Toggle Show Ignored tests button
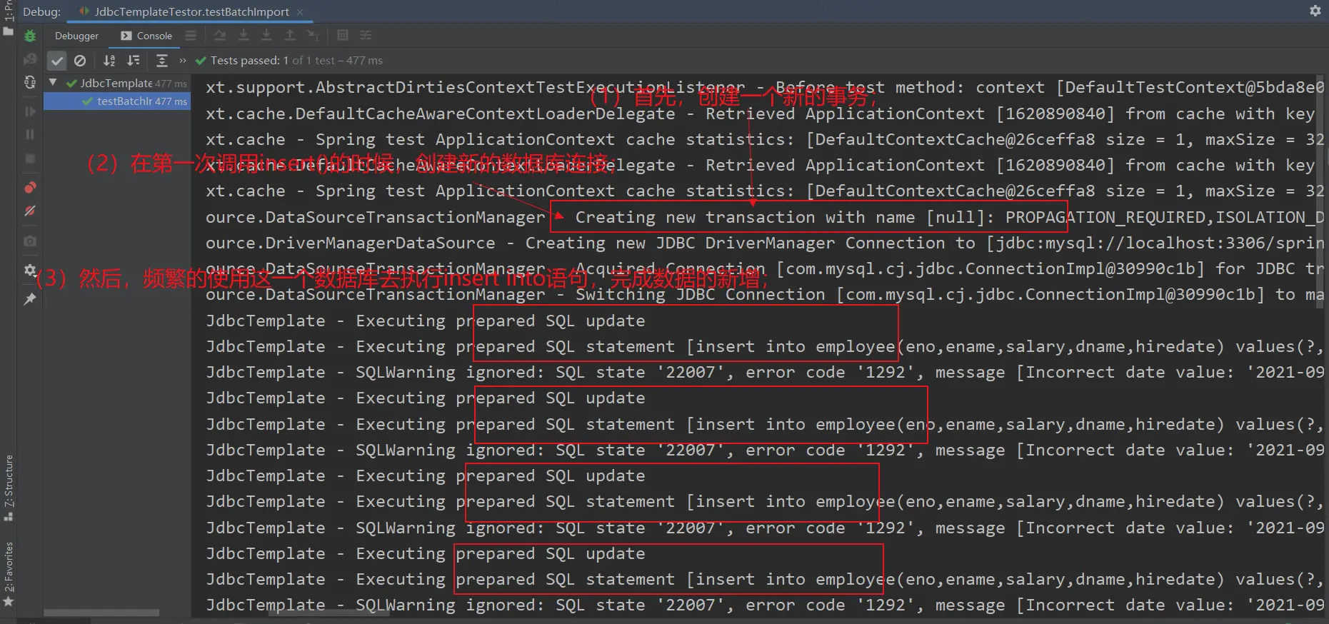The height and width of the screenshot is (624, 1329). [80, 61]
